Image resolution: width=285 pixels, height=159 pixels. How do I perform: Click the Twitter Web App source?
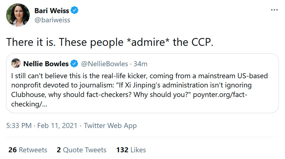tap(110, 125)
